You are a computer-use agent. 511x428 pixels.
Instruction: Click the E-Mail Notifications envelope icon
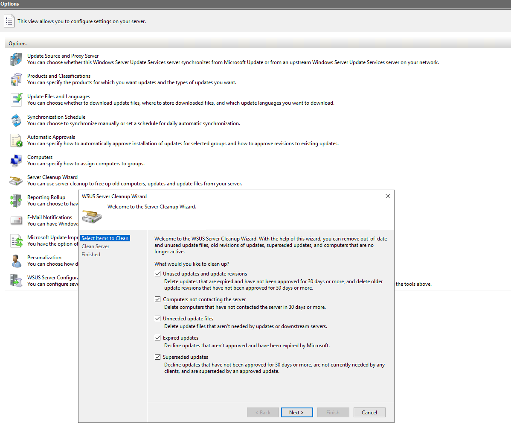coord(16,220)
